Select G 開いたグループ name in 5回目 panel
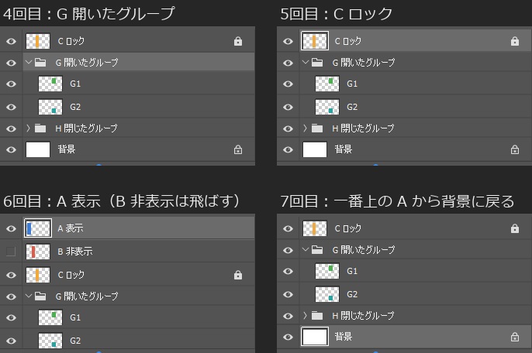The width and height of the screenshot is (532, 353). point(364,63)
